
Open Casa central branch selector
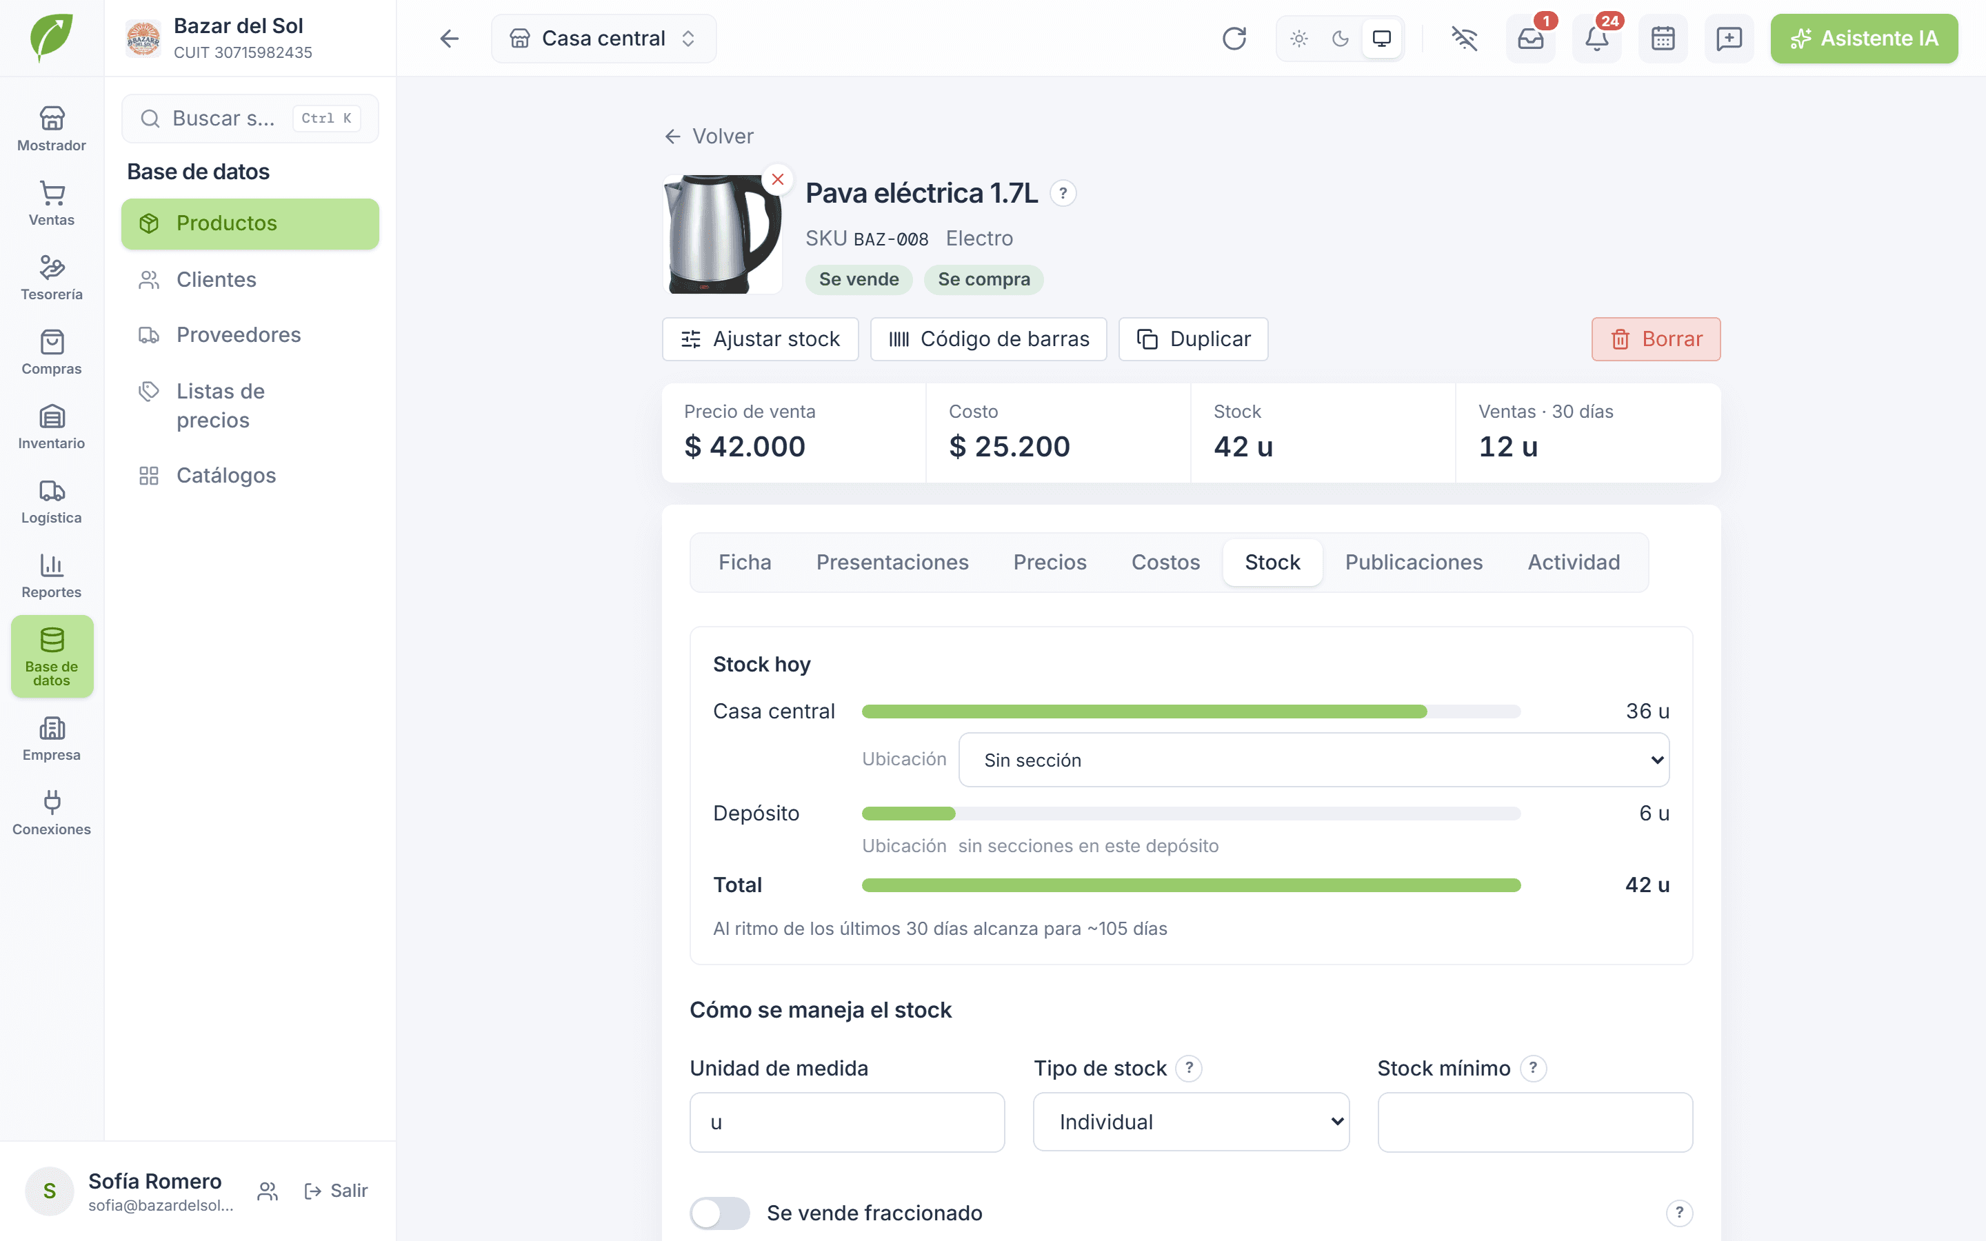coord(603,39)
